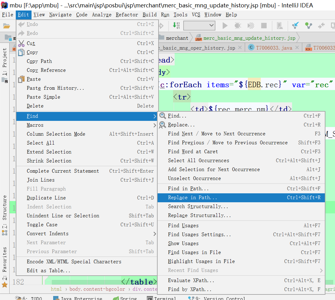Select Evaluate XPath menu entry
The width and height of the screenshot is (335, 300).
pos(241,281)
